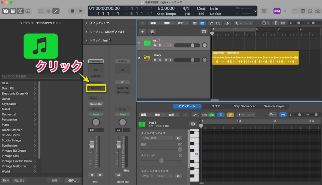The width and height of the screenshot is (322, 185).
Task: Duplicate track with the duplicate icon
Action: (152, 32)
